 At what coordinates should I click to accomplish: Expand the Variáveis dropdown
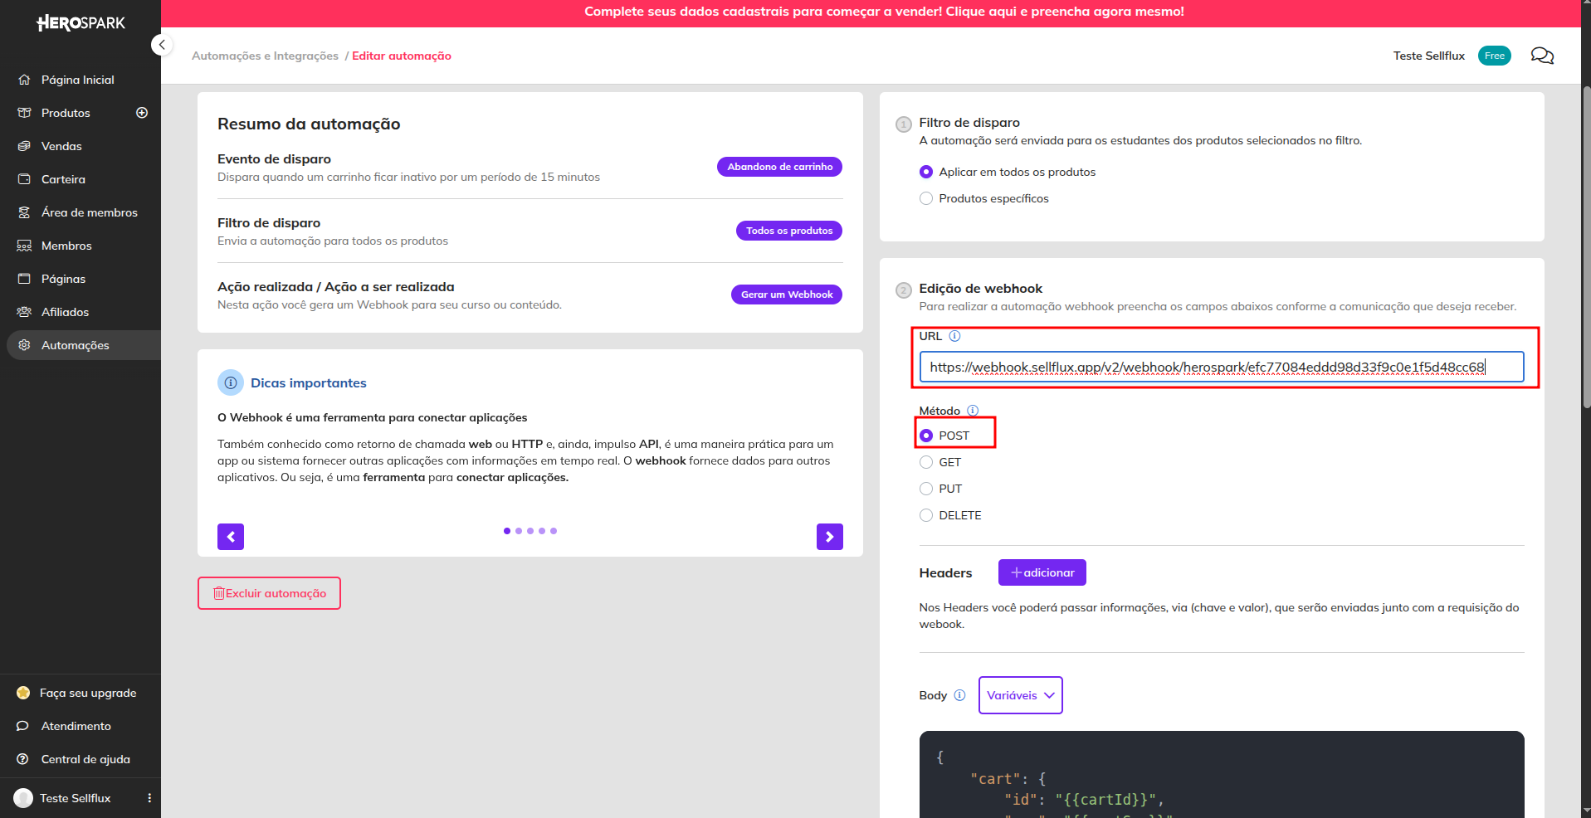point(1020,695)
